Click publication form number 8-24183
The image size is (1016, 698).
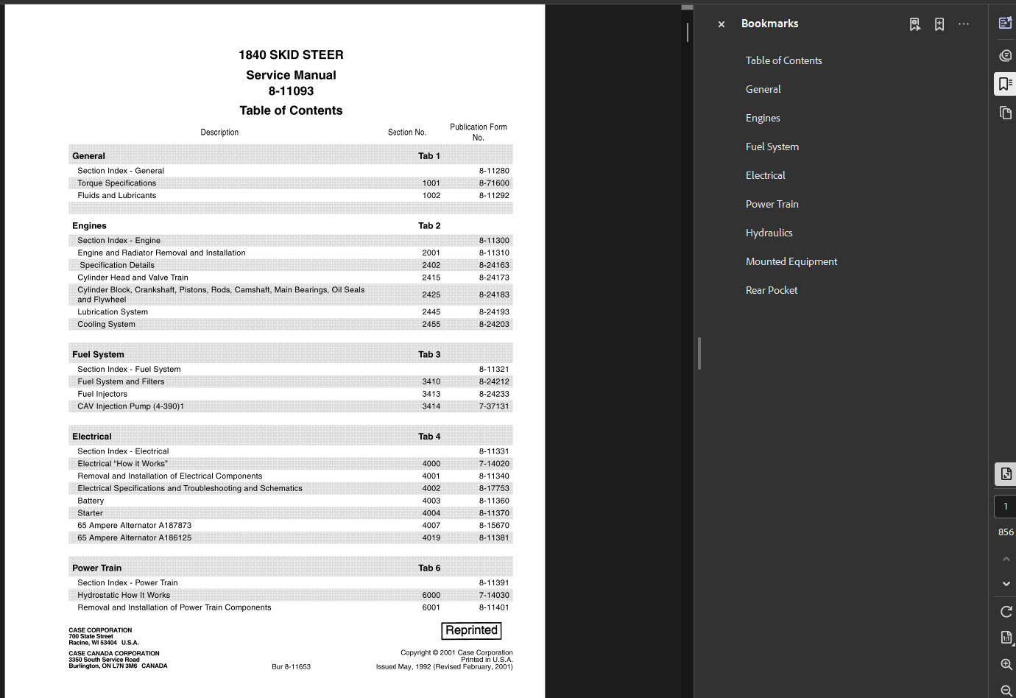[x=494, y=295]
